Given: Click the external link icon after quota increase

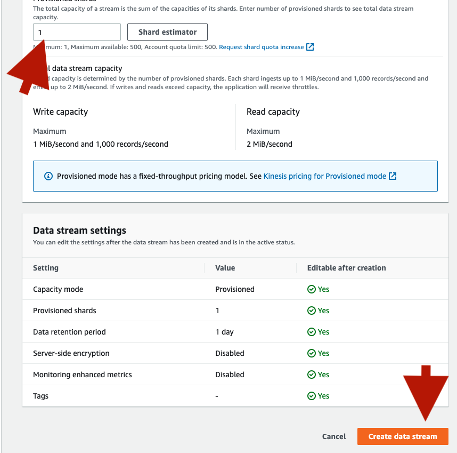Looking at the screenshot, I should [x=310, y=47].
